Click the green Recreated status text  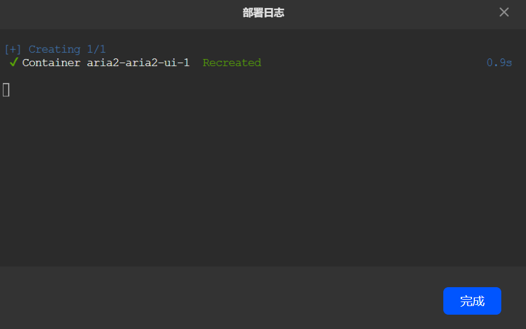[232, 63]
